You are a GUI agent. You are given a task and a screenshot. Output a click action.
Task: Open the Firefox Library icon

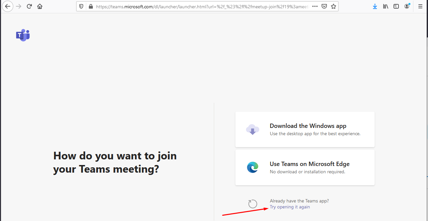[x=385, y=6]
